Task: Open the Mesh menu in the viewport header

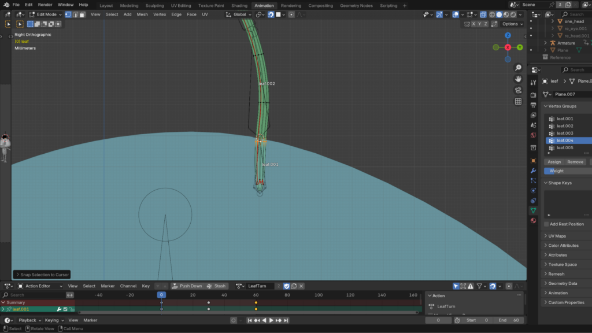Action: (x=142, y=14)
